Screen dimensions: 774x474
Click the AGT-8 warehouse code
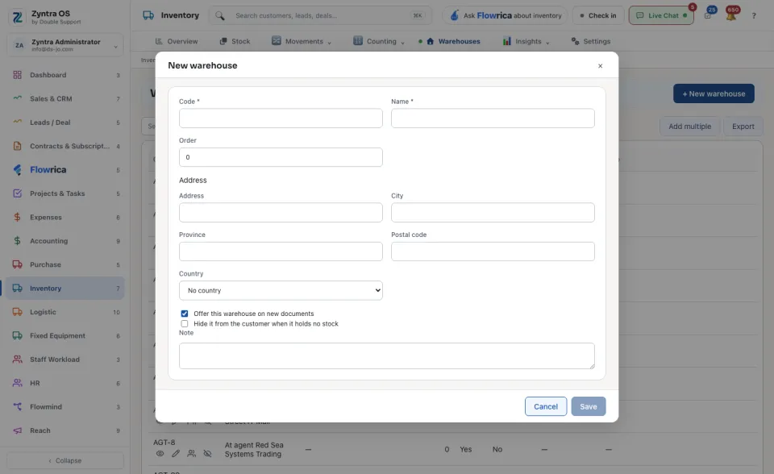(164, 443)
